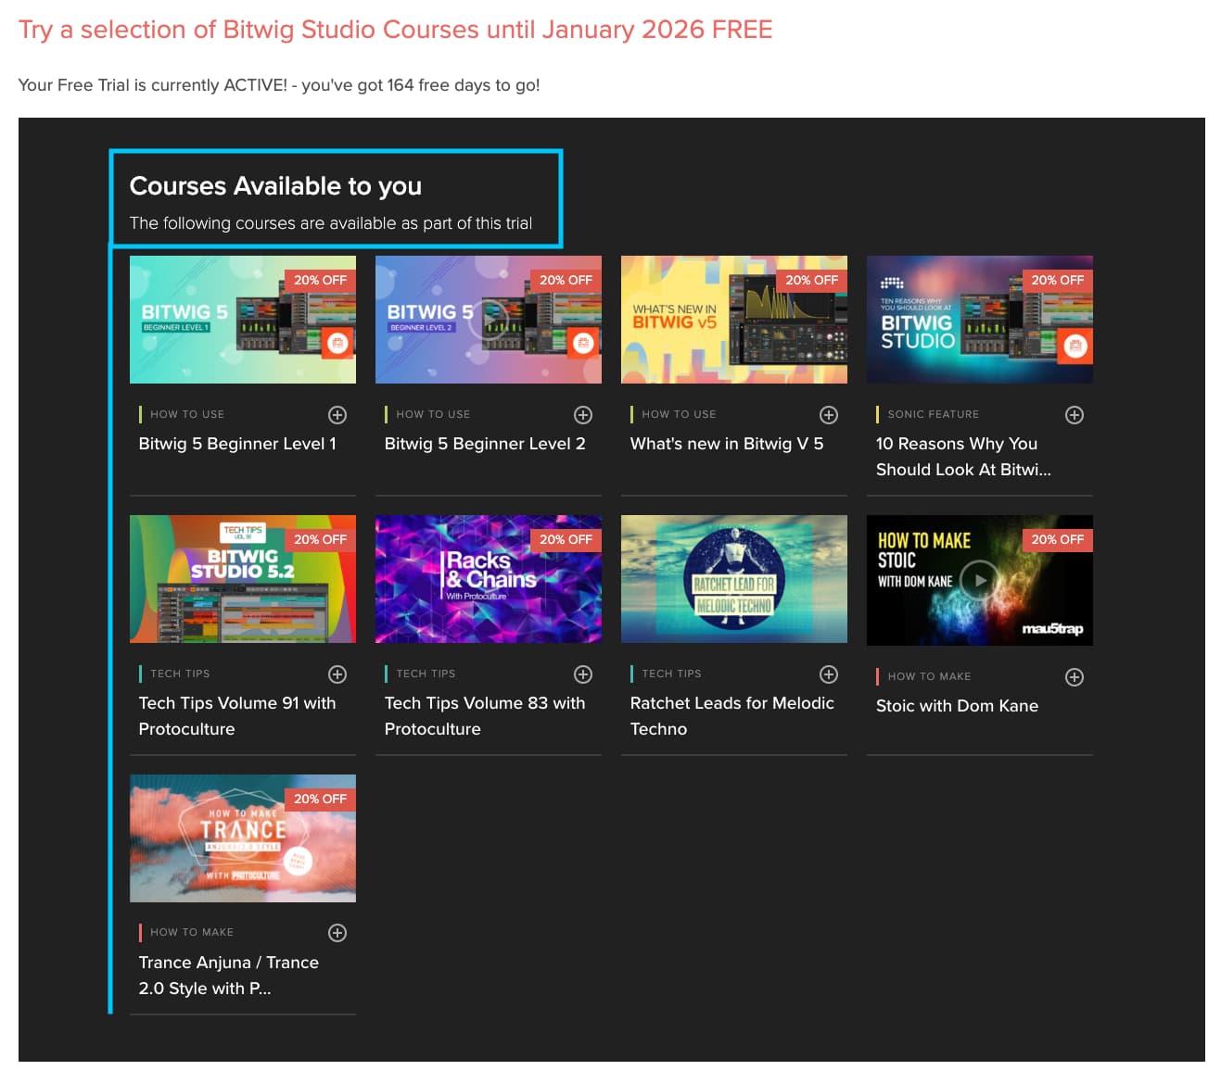
Task: Click 20% OFF badge on Ten Reasons thumbnail
Action: (x=1057, y=280)
